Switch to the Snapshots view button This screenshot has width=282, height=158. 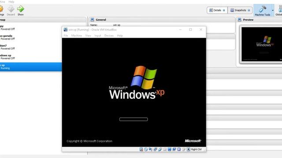tap(240, 10)
